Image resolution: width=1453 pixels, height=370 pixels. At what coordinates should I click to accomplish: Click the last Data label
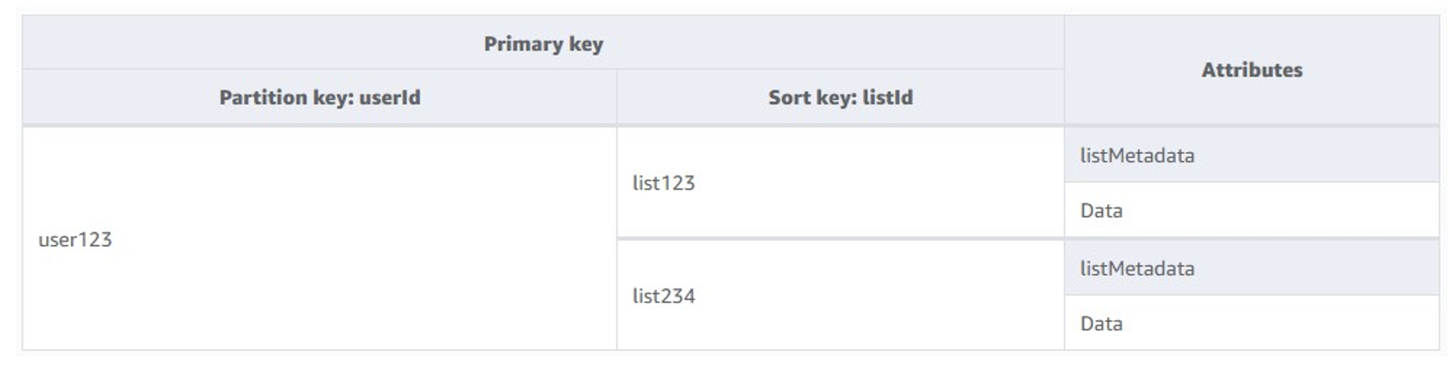[1101, 324]
